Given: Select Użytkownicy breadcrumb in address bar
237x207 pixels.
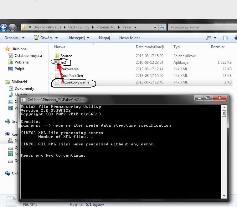Looking at the screenshot, I should click(79, 27).
